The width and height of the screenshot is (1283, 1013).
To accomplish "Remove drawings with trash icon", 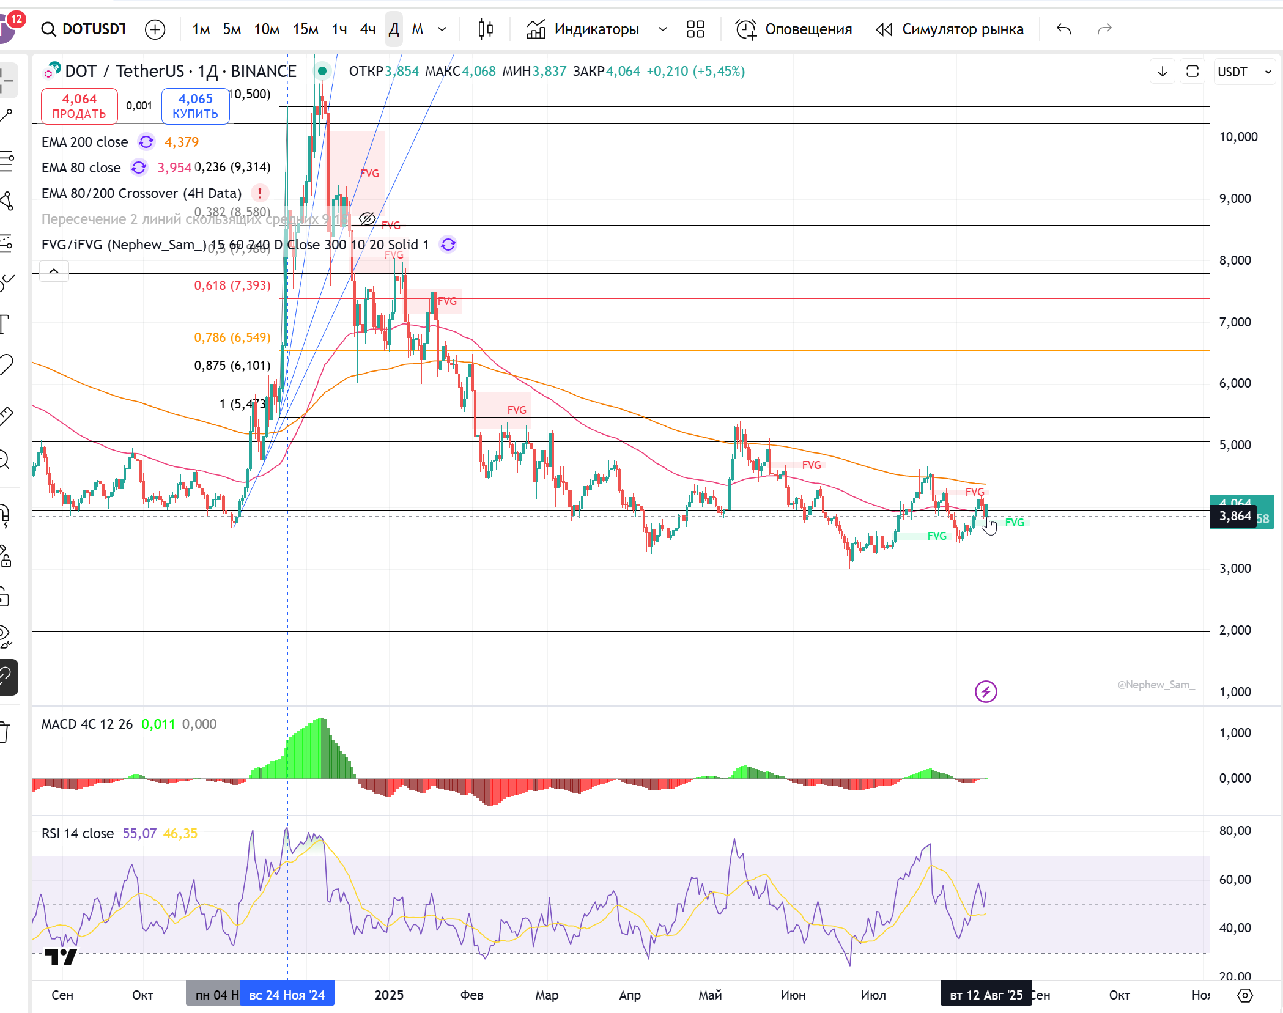I will point(6,731).
